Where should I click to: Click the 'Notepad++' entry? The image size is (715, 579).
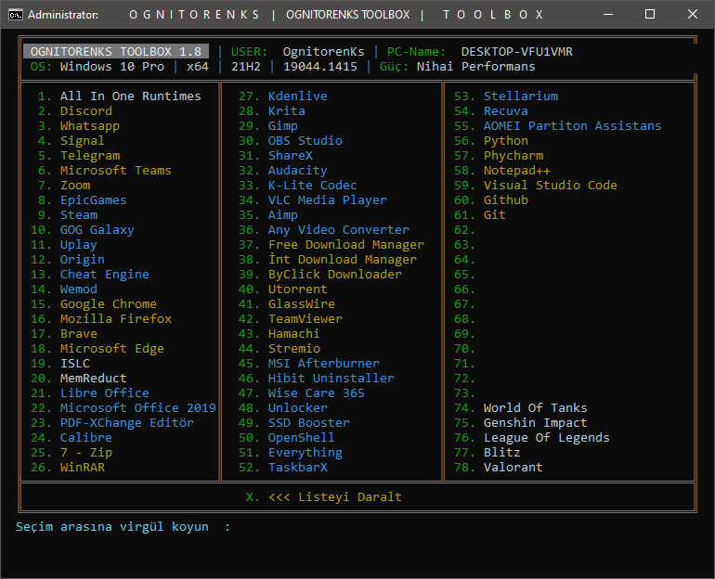click(x=517, y=171)
